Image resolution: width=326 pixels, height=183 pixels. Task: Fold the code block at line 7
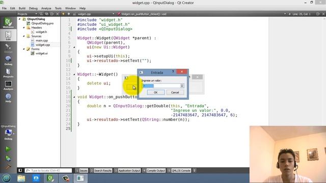point(74,47)
